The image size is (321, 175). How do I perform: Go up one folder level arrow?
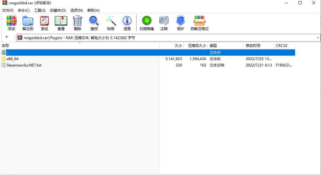(x=7, y=37)
